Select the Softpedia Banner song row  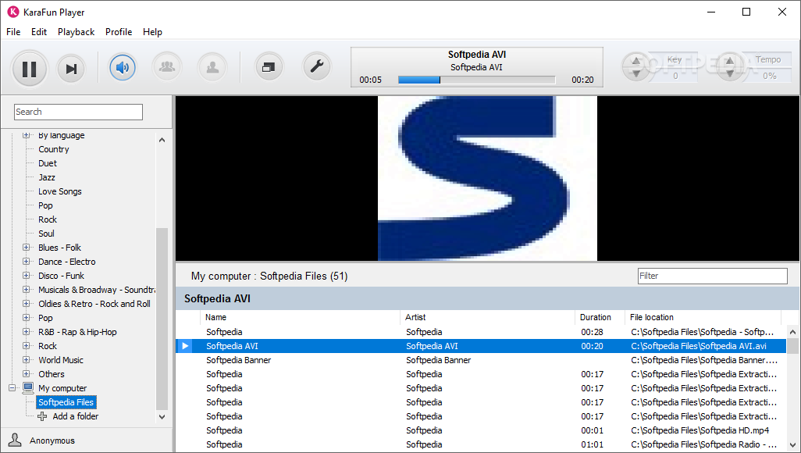(x=481, y=360)
